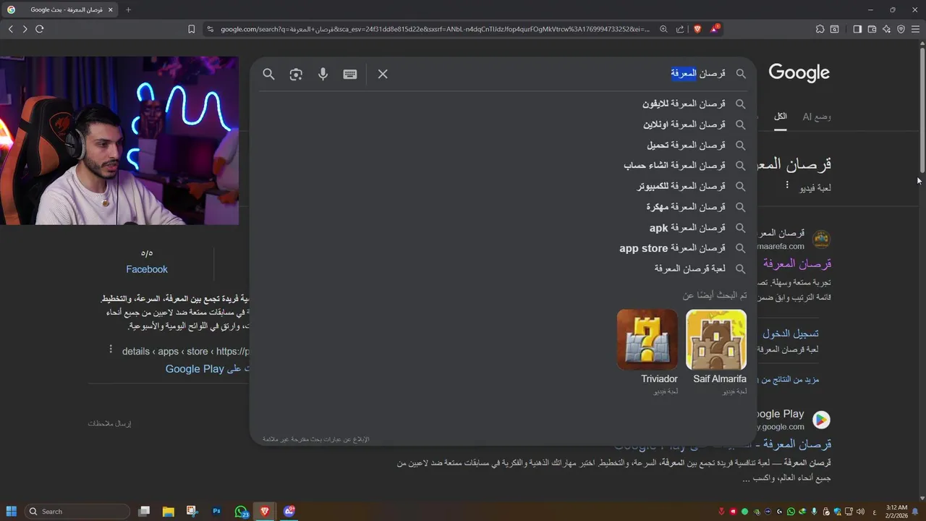Select suggestion قرصان المعرفة app store

pyautogui.click(x=504, y=248)
